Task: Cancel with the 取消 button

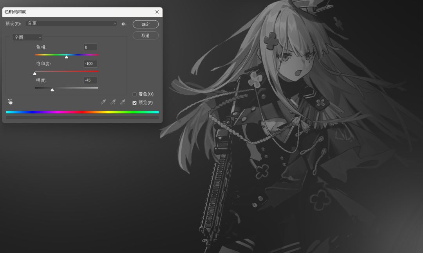Action: (x=146, y=36)
